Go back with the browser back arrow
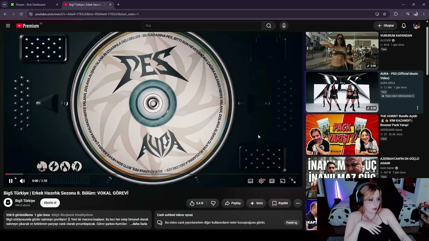 point(5,14)
